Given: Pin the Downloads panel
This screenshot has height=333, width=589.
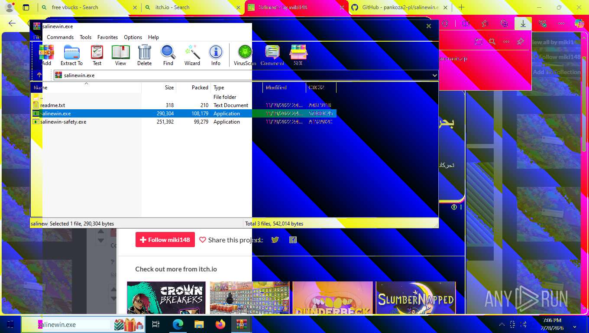Looking at the screenshot, I should click(520, 42).
